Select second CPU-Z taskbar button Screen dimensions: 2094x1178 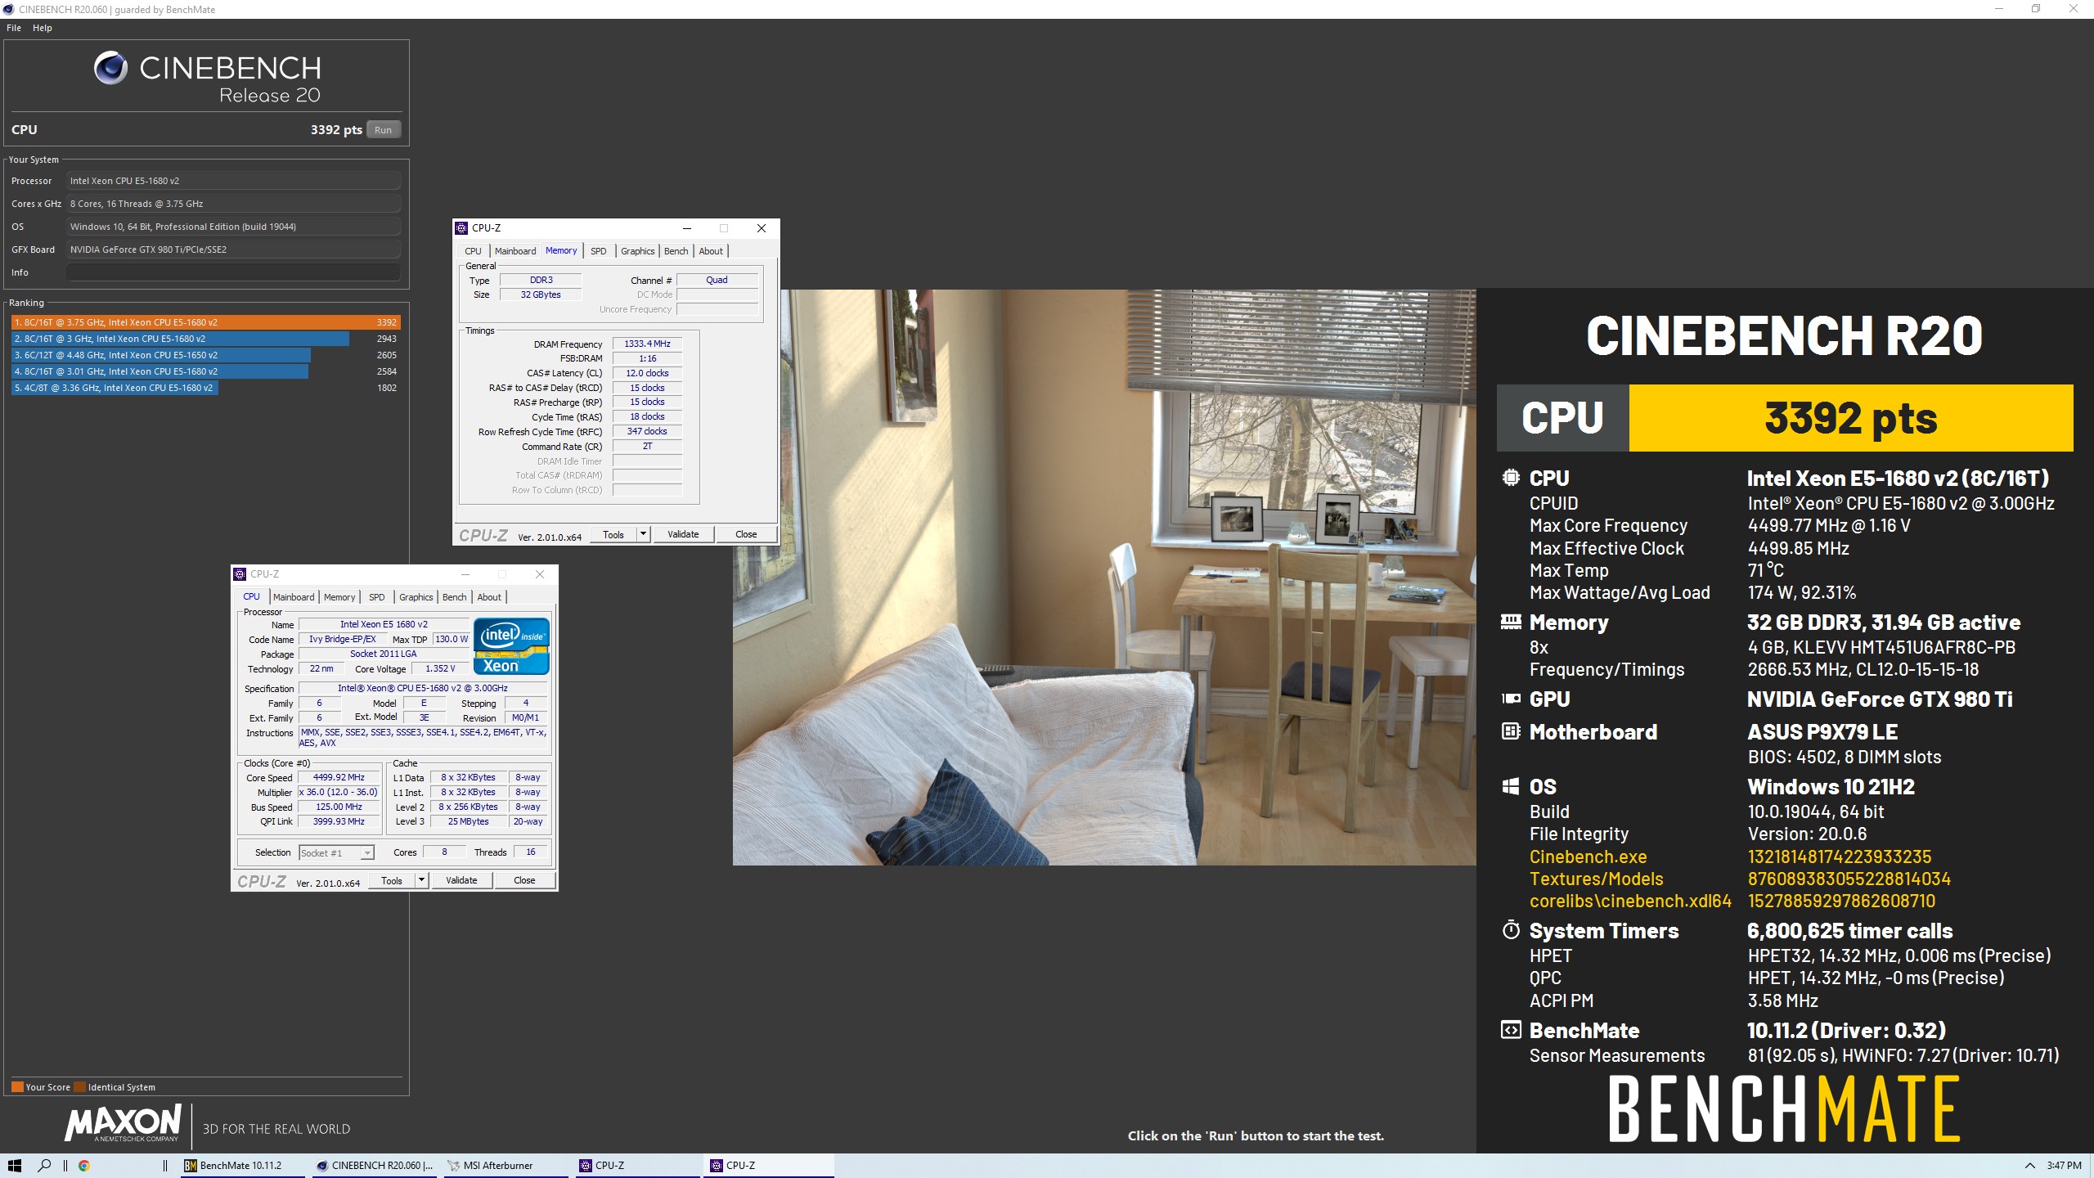click(768, 1166)
